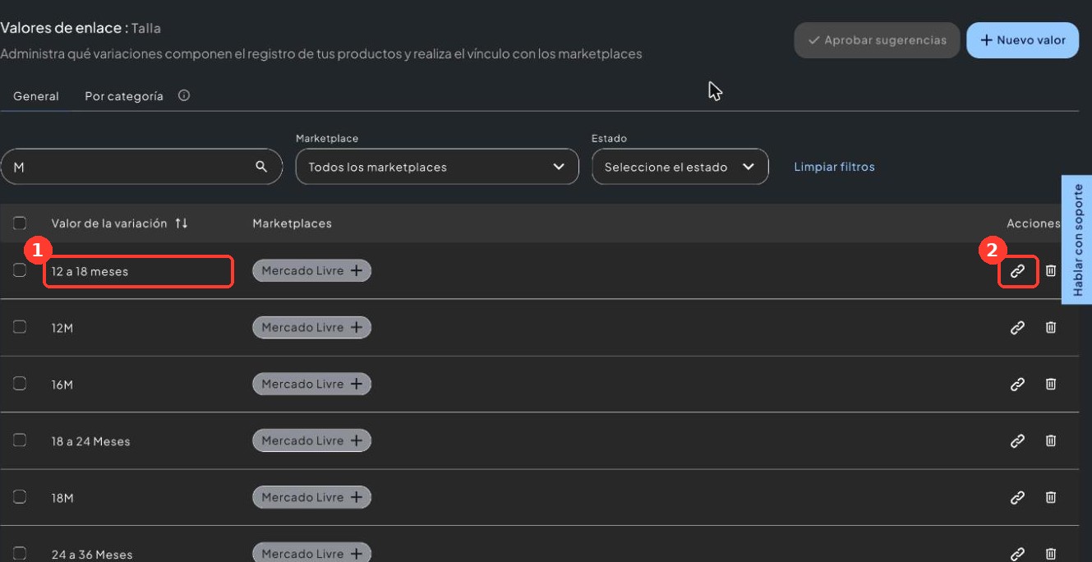The width and height of the screenshot is (1092, 562).
Task: Click the search magnifier icon
Action: [261, 167]
